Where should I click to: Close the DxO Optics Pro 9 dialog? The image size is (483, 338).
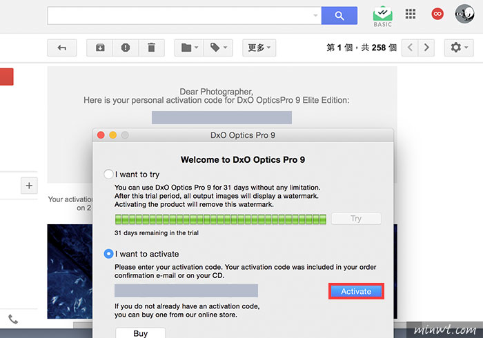click(x=101, y=135)
